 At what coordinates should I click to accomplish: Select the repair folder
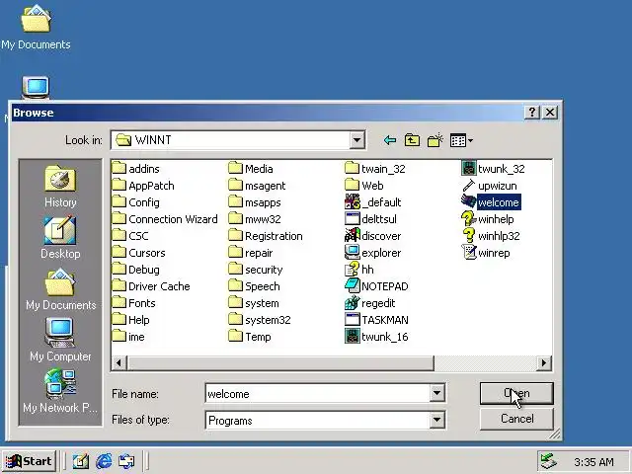click(x=251, y=253)
